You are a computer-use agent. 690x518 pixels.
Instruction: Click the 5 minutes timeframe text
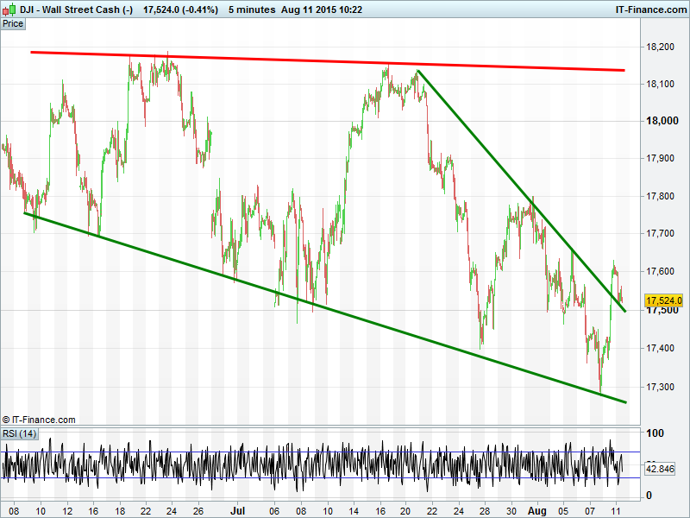point(252,9)
